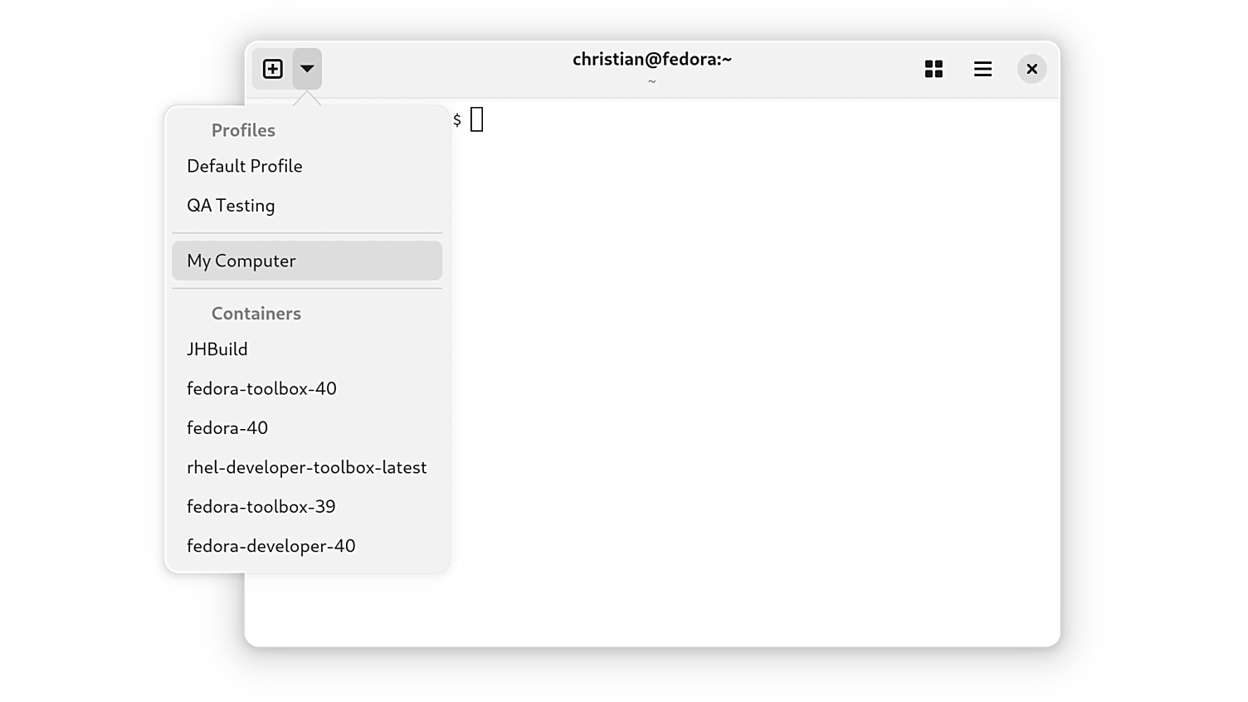Choose the QA Testing profile
The width and height of the screenshot is (1248, 702).
point(307,205)
